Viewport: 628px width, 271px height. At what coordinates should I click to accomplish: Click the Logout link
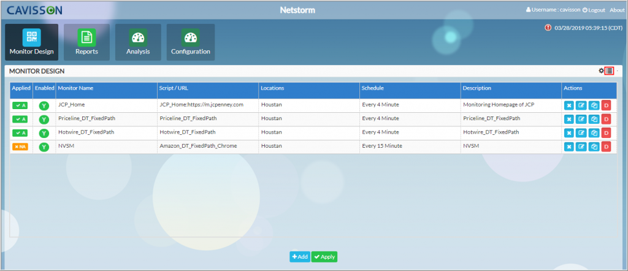tap(594, 10)
